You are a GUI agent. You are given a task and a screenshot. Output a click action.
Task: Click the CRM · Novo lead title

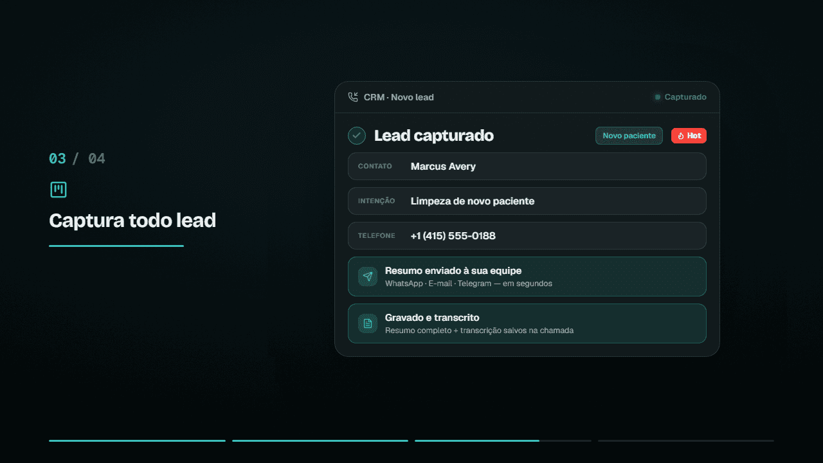(x=399, y=97)
